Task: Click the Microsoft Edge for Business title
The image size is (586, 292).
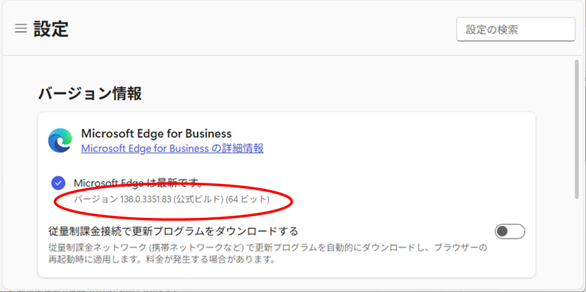Action: click(156, 134)
